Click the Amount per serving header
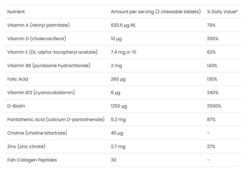 coord(156,12)
